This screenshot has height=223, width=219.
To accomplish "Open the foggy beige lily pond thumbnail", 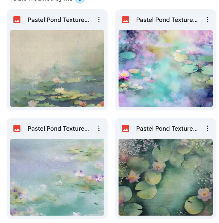I will coord(57,68).
